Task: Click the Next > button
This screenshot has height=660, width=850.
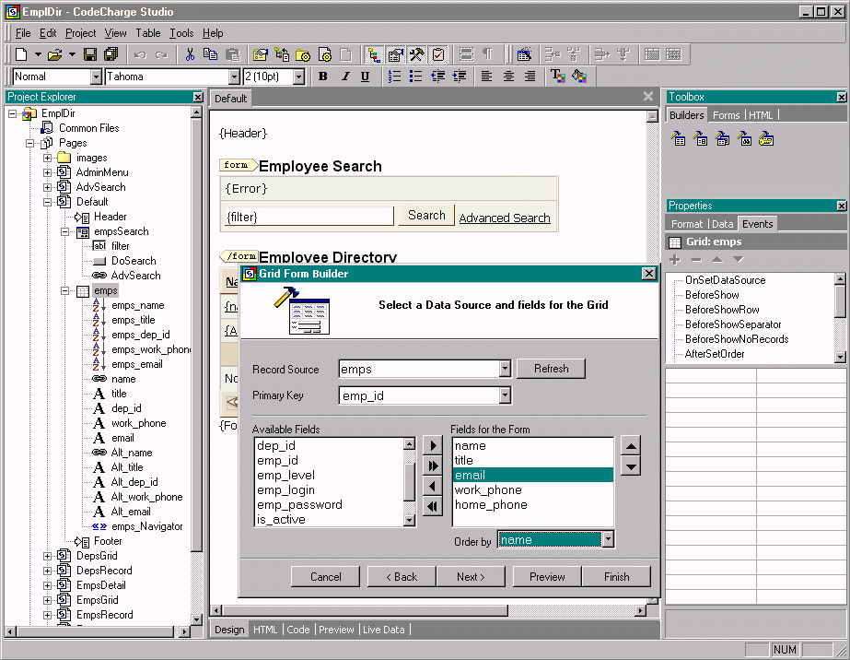Action: point(471,576)
